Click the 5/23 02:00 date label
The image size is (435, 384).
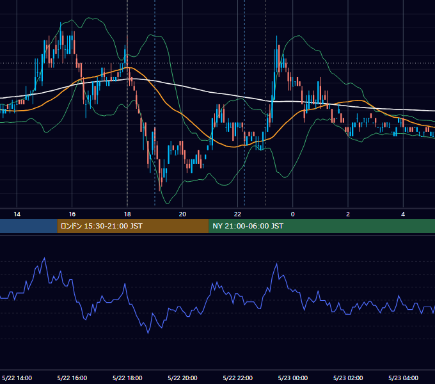pos(348,378)
